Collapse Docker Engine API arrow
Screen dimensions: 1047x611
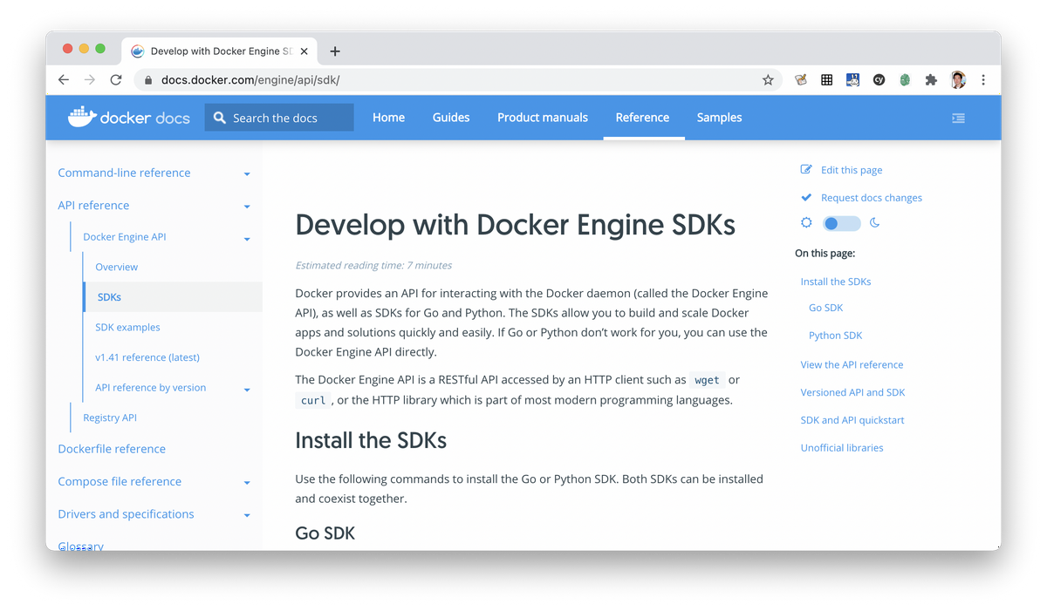pos(247,239)
